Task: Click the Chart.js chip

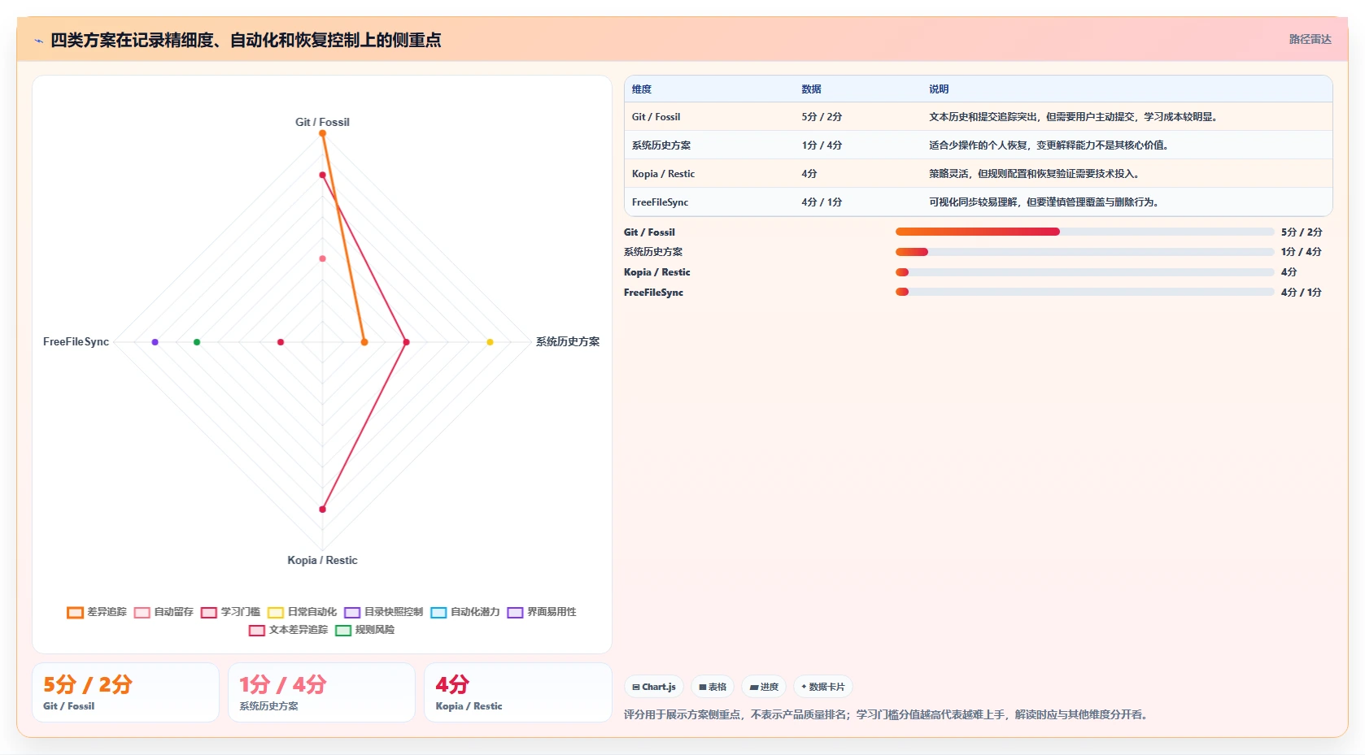Action: click(654, 687)
